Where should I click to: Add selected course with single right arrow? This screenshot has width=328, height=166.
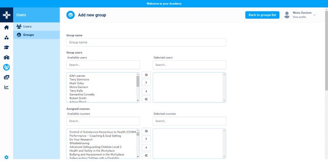pos(146,139)
